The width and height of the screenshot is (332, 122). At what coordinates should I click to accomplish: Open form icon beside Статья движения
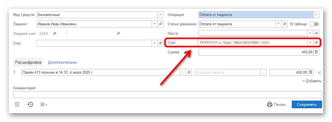pos(285,24)
